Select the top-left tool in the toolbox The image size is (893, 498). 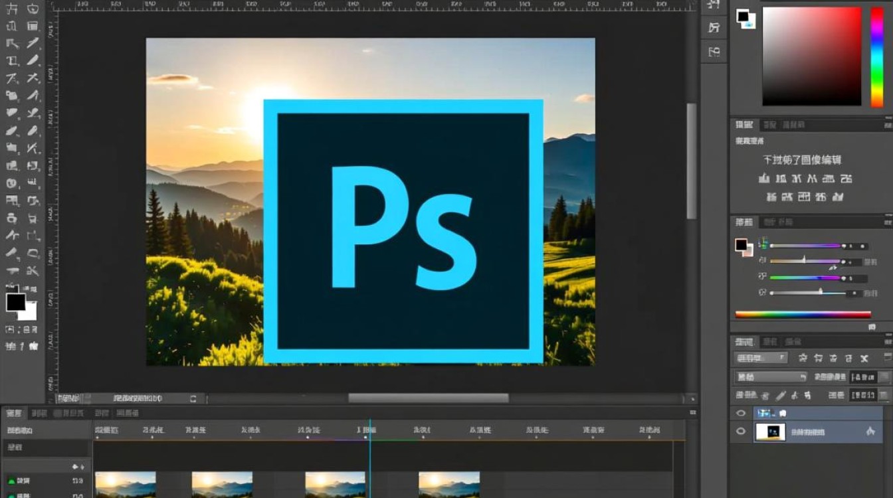[x=12, y=9]
